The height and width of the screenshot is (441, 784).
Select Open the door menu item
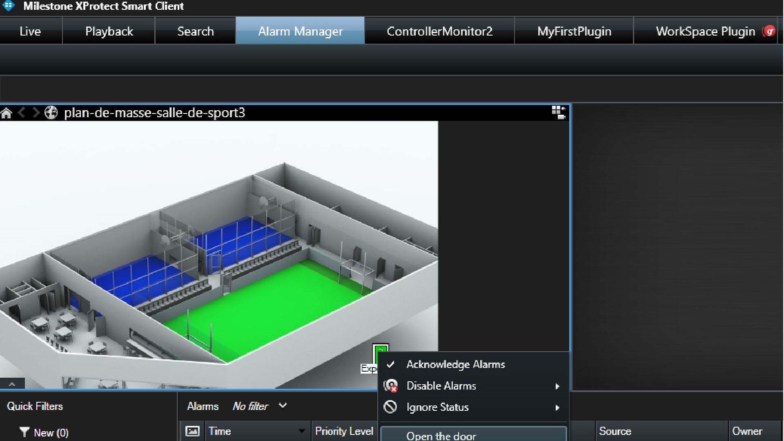(x=474, y=434)
